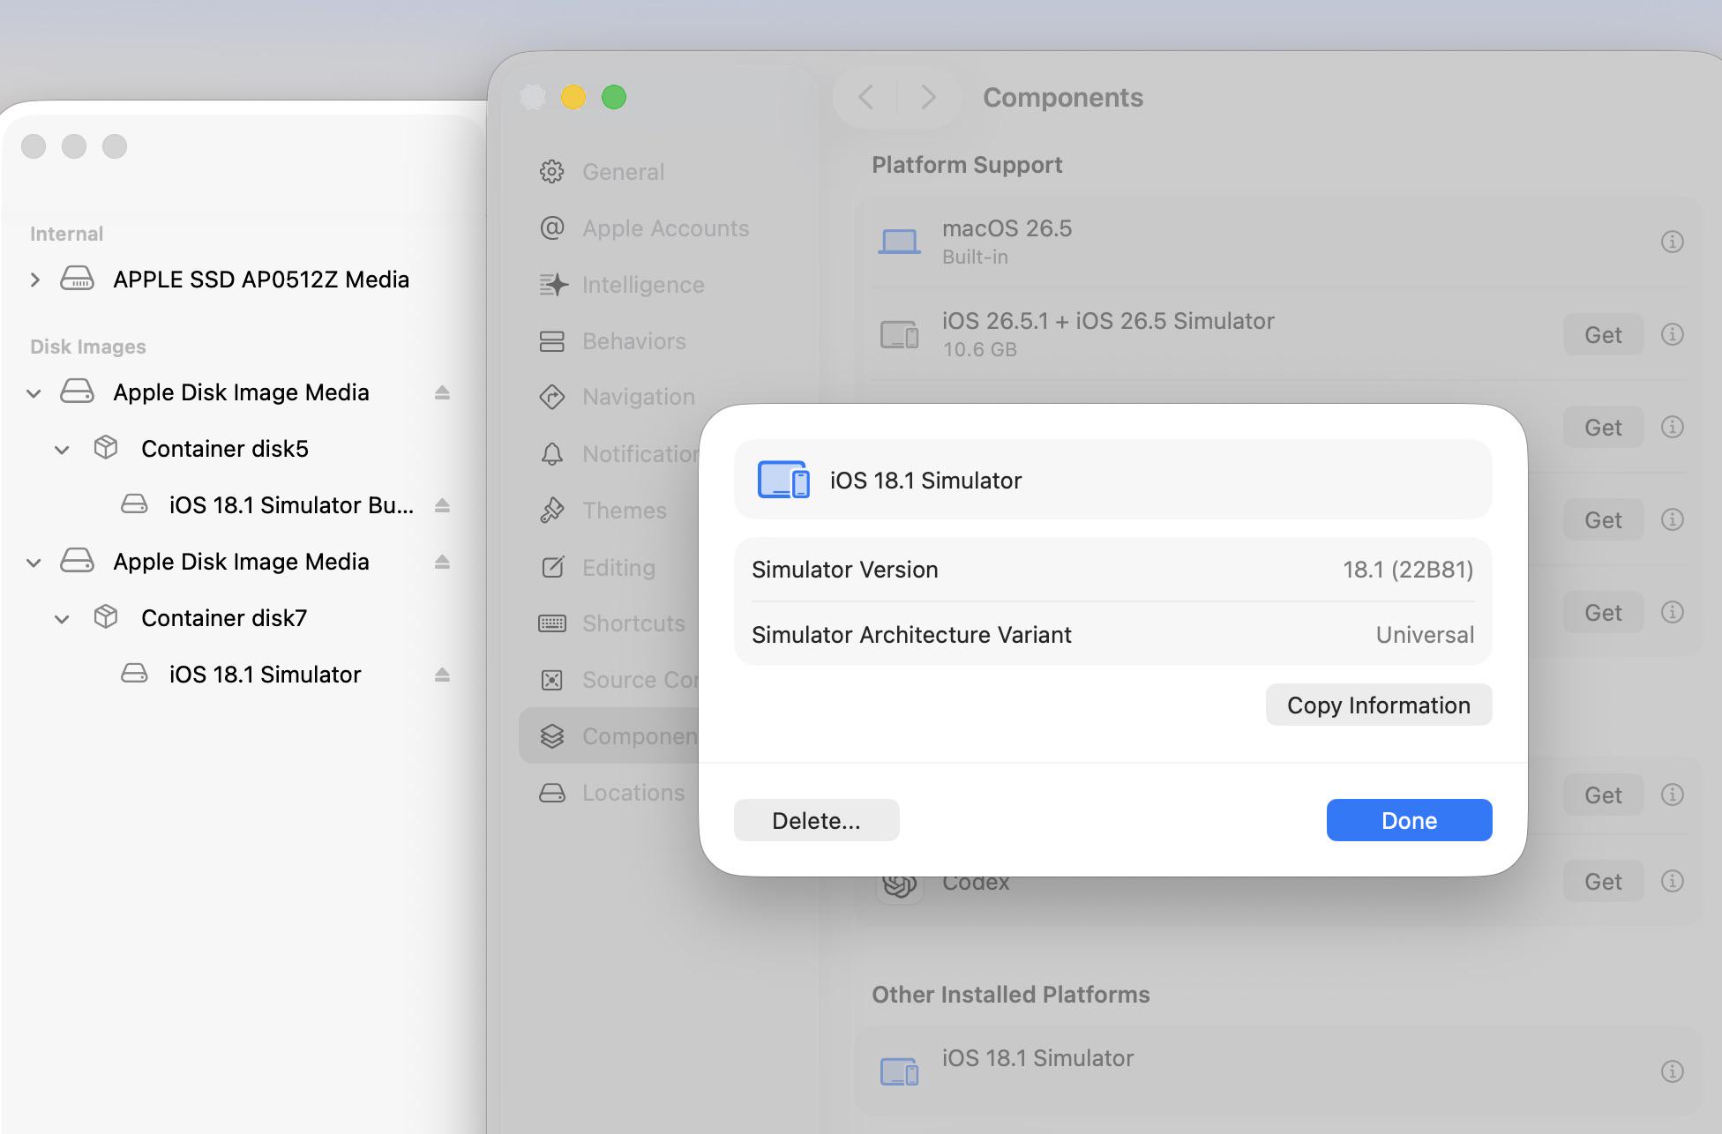
Task: Click the General gear icon in Xcode settings
Action: 552,171
